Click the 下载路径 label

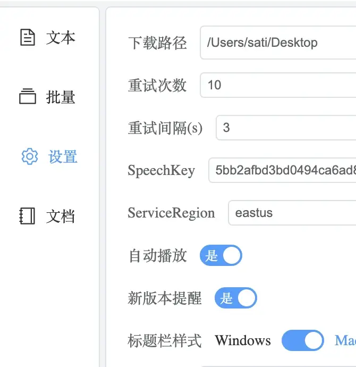pyautogui.click(x=157, y=43)
